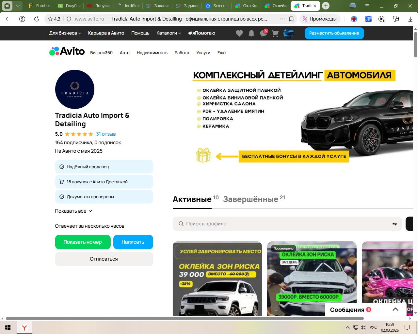
Task: Bookmark this page
Action: (x=291, y=19)
